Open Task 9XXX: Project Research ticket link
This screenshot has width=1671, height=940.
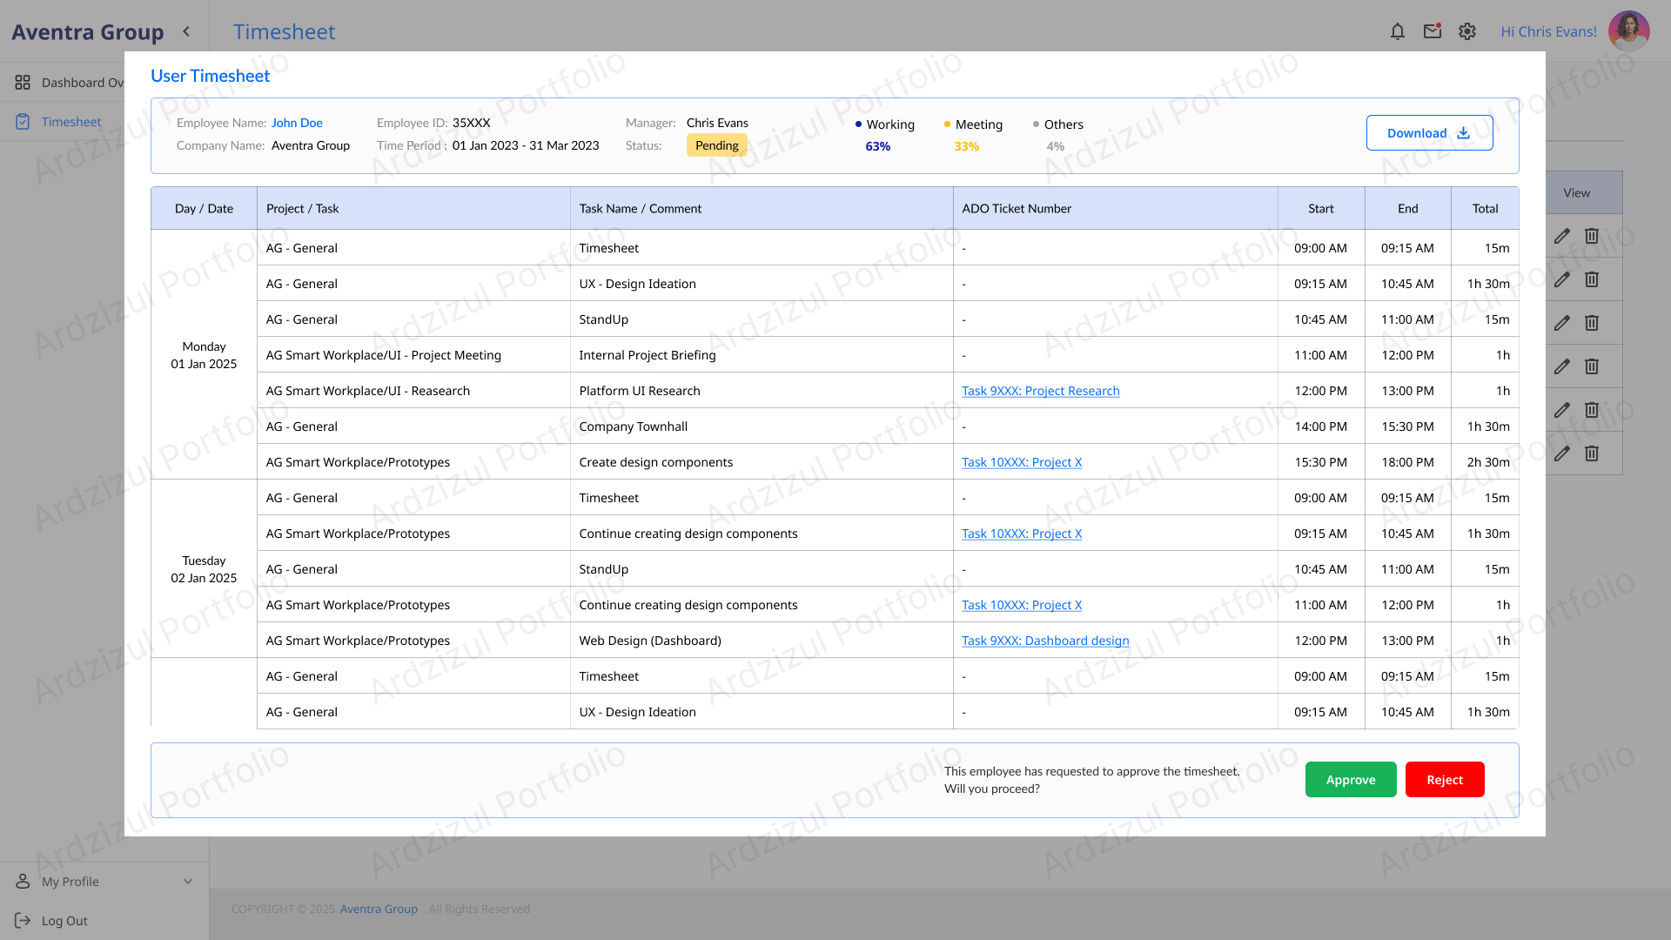click(x=1041, y=391)
